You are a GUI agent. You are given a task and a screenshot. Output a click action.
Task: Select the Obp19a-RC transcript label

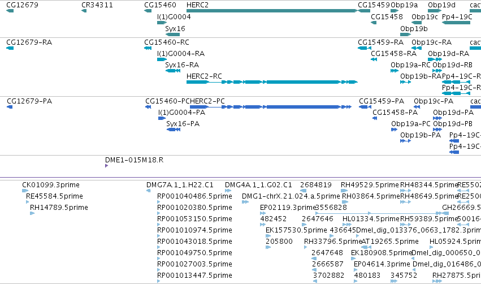(410, 65)
